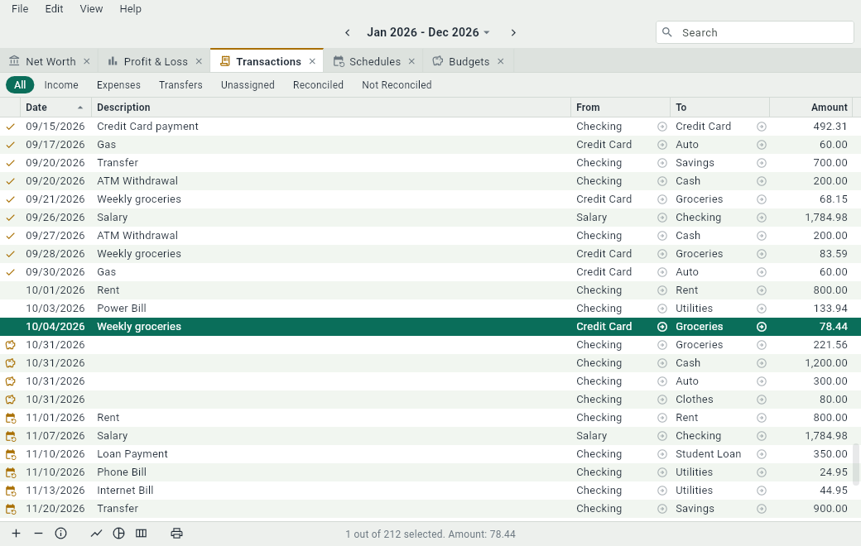Filter transactions by Income
Viewport: 861px width, 546px height.
pyautogui.click(x=61, y=85)
